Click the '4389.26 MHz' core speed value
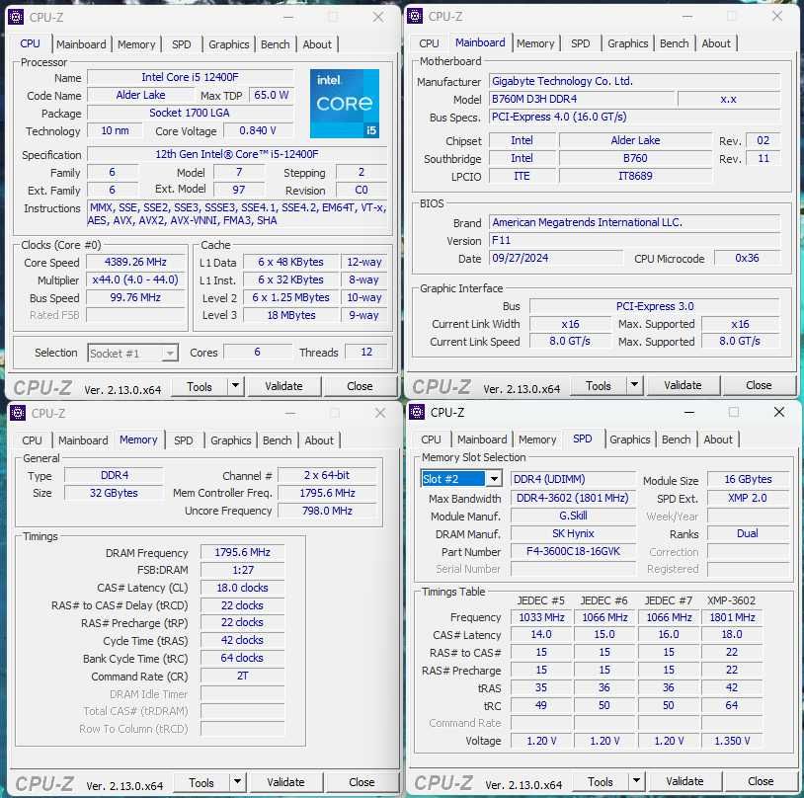The image size is (804, 798). click(136, 262)
